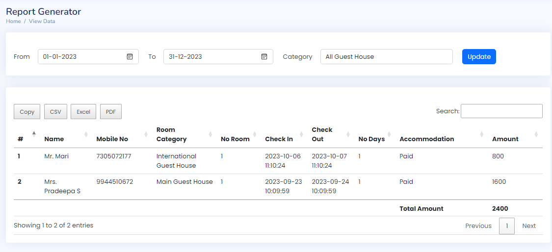The height and width of the screenshot is (252, 552).
Task: Open the Category All Guest House dropdown
Action: coord(386,57)
